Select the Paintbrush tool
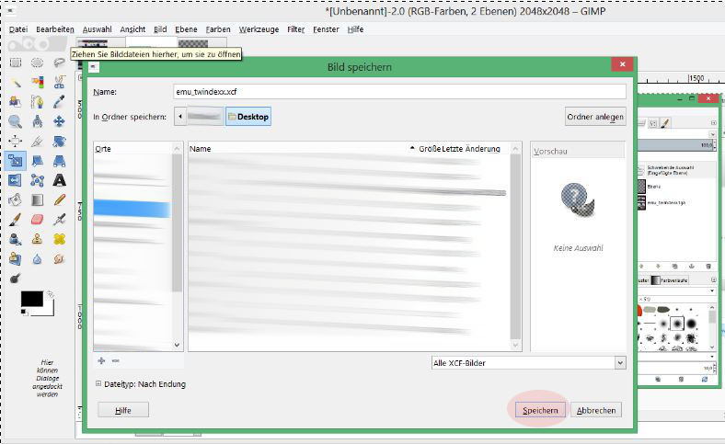This screenshot has height=444, width=725. click(16, 220)
